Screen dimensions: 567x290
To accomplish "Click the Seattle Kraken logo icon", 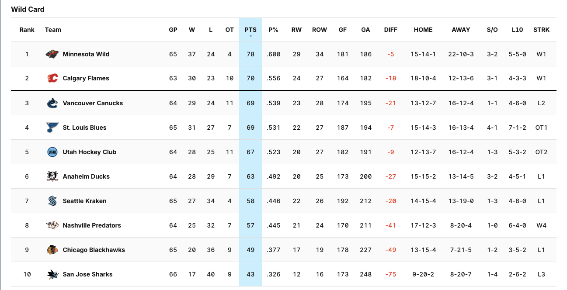I will coord(52,201).
